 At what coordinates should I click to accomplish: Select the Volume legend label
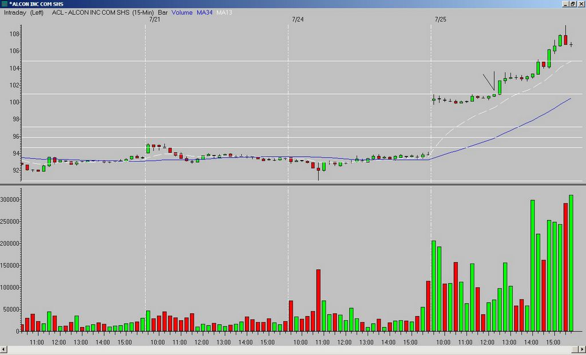(x=182, y=13)
